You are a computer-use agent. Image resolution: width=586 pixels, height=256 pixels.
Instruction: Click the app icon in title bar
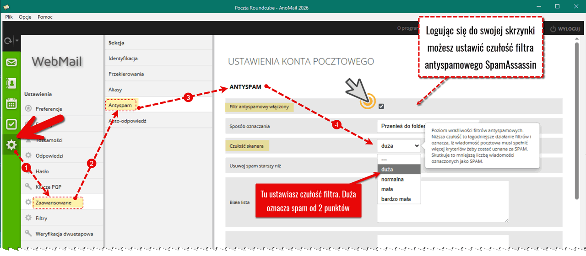[6, 6]
